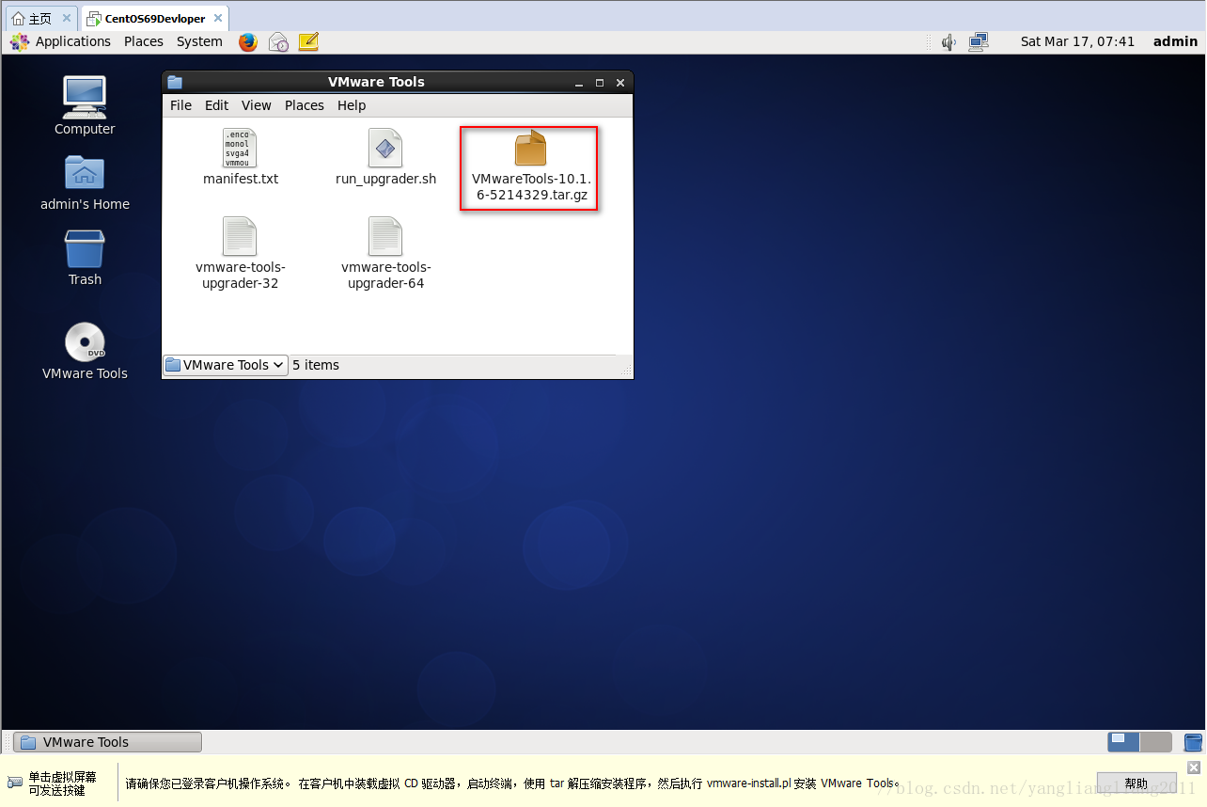1207x807 pixels.
Task: Open the View menu
Action: (256, 105)
